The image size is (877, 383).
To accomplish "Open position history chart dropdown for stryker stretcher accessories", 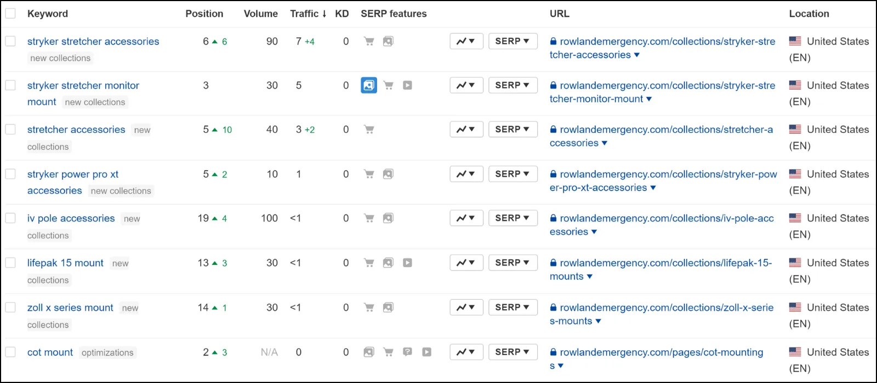I will (x=466, y=41).
